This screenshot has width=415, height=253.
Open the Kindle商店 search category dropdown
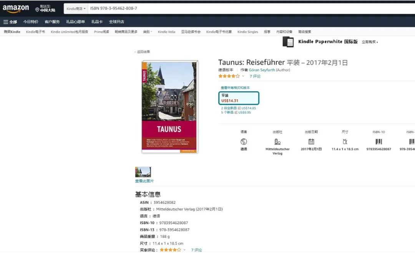coord(76,9)
